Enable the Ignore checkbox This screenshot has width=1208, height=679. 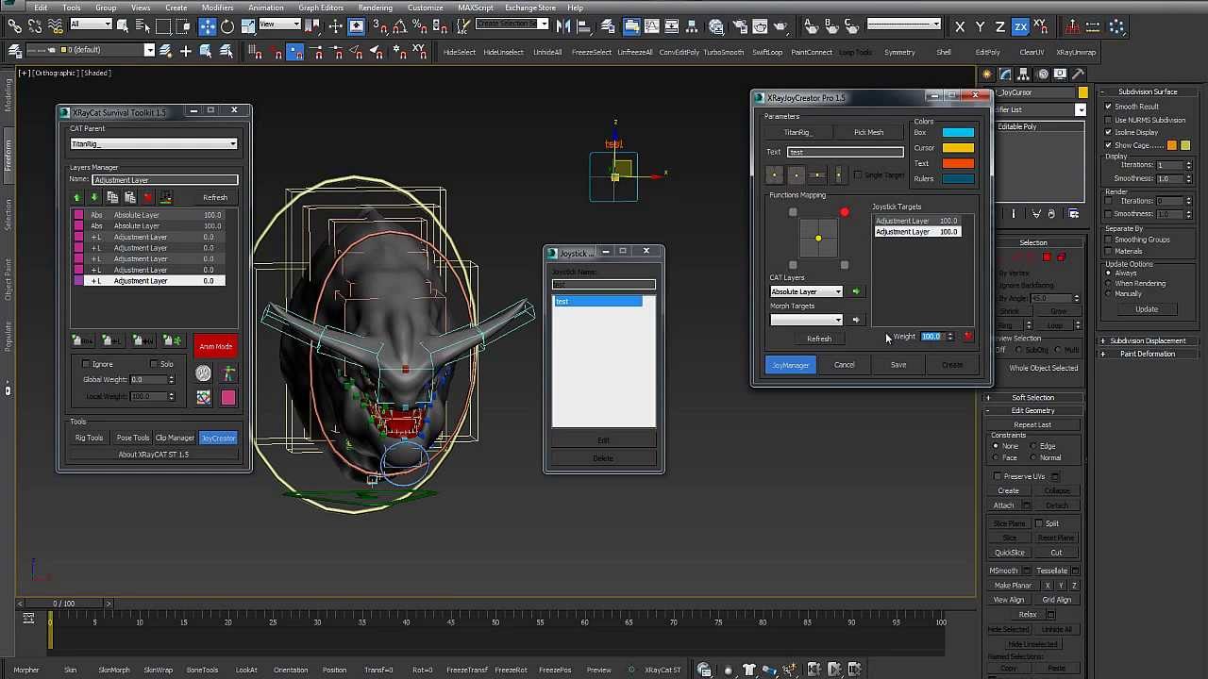(86, 364)
